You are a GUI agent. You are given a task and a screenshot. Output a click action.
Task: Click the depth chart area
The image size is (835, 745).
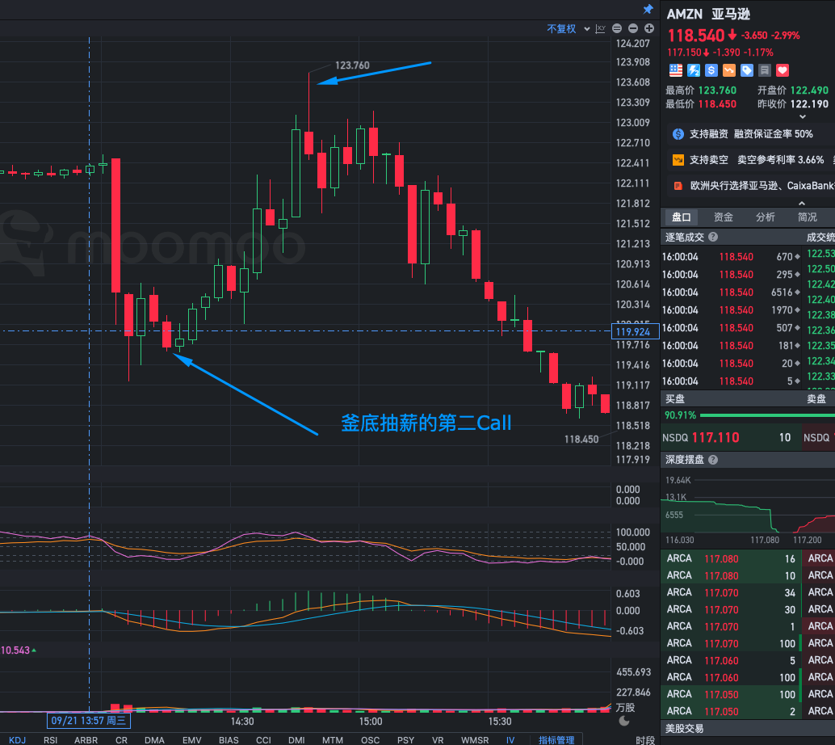tap(748, 508)
